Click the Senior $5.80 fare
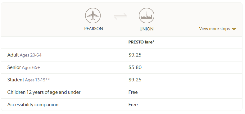 135,67
